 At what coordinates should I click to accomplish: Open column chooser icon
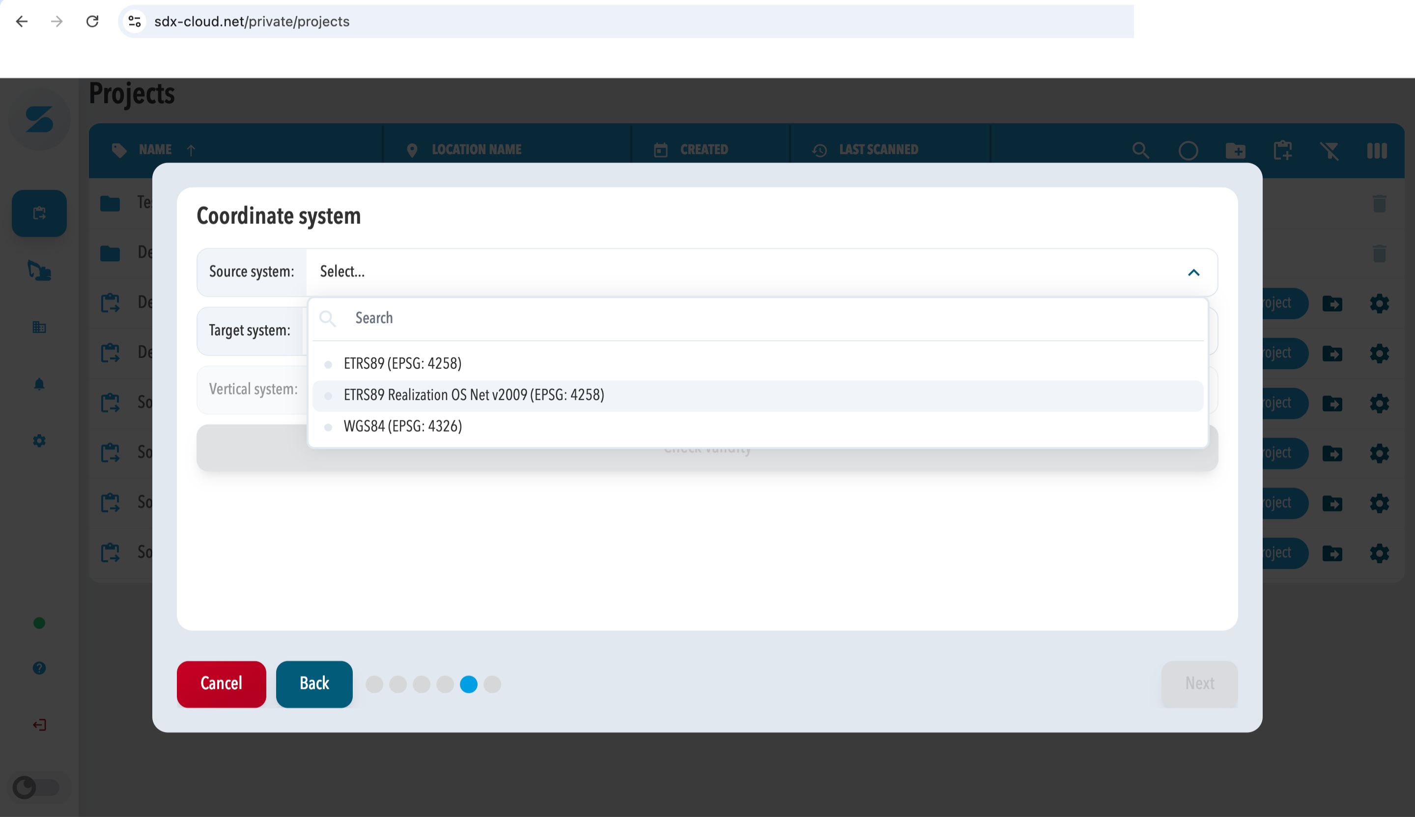click(x=1377, y=150)
